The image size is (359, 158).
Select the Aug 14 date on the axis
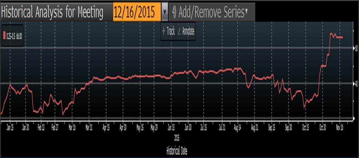(x=238, y=127)
